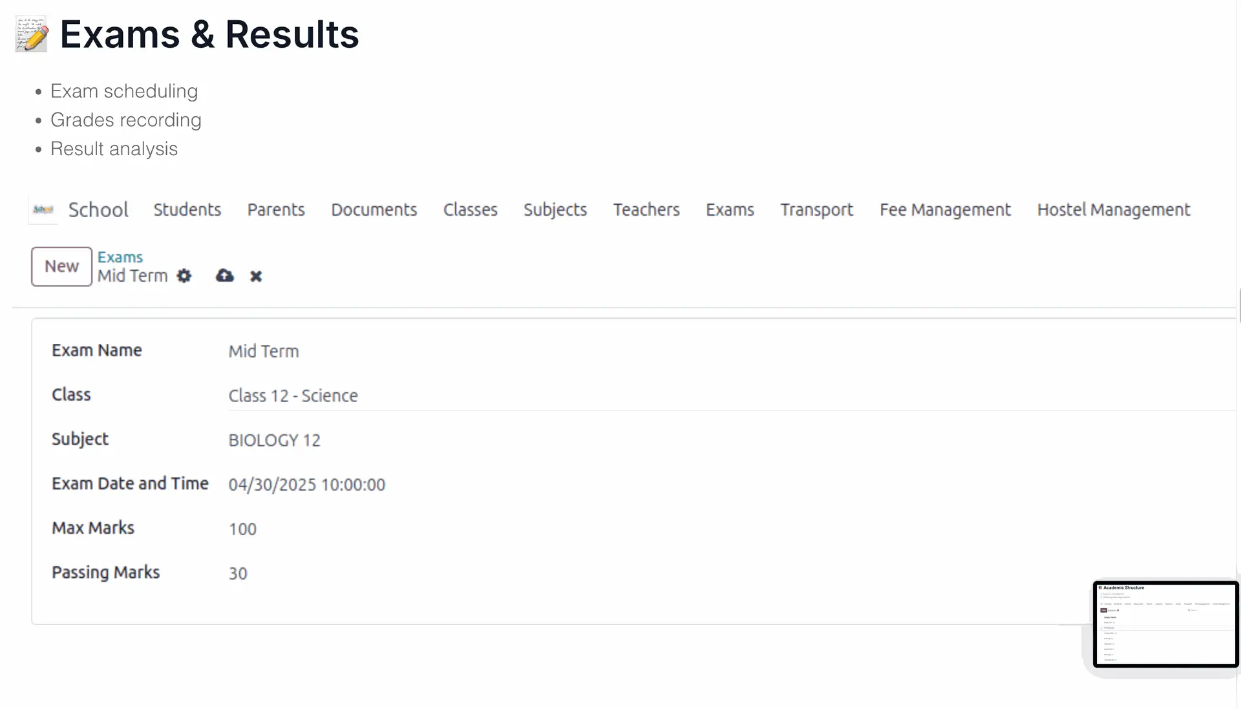
Task: Open the Classes menu
Action: click(x=471, y=210)
